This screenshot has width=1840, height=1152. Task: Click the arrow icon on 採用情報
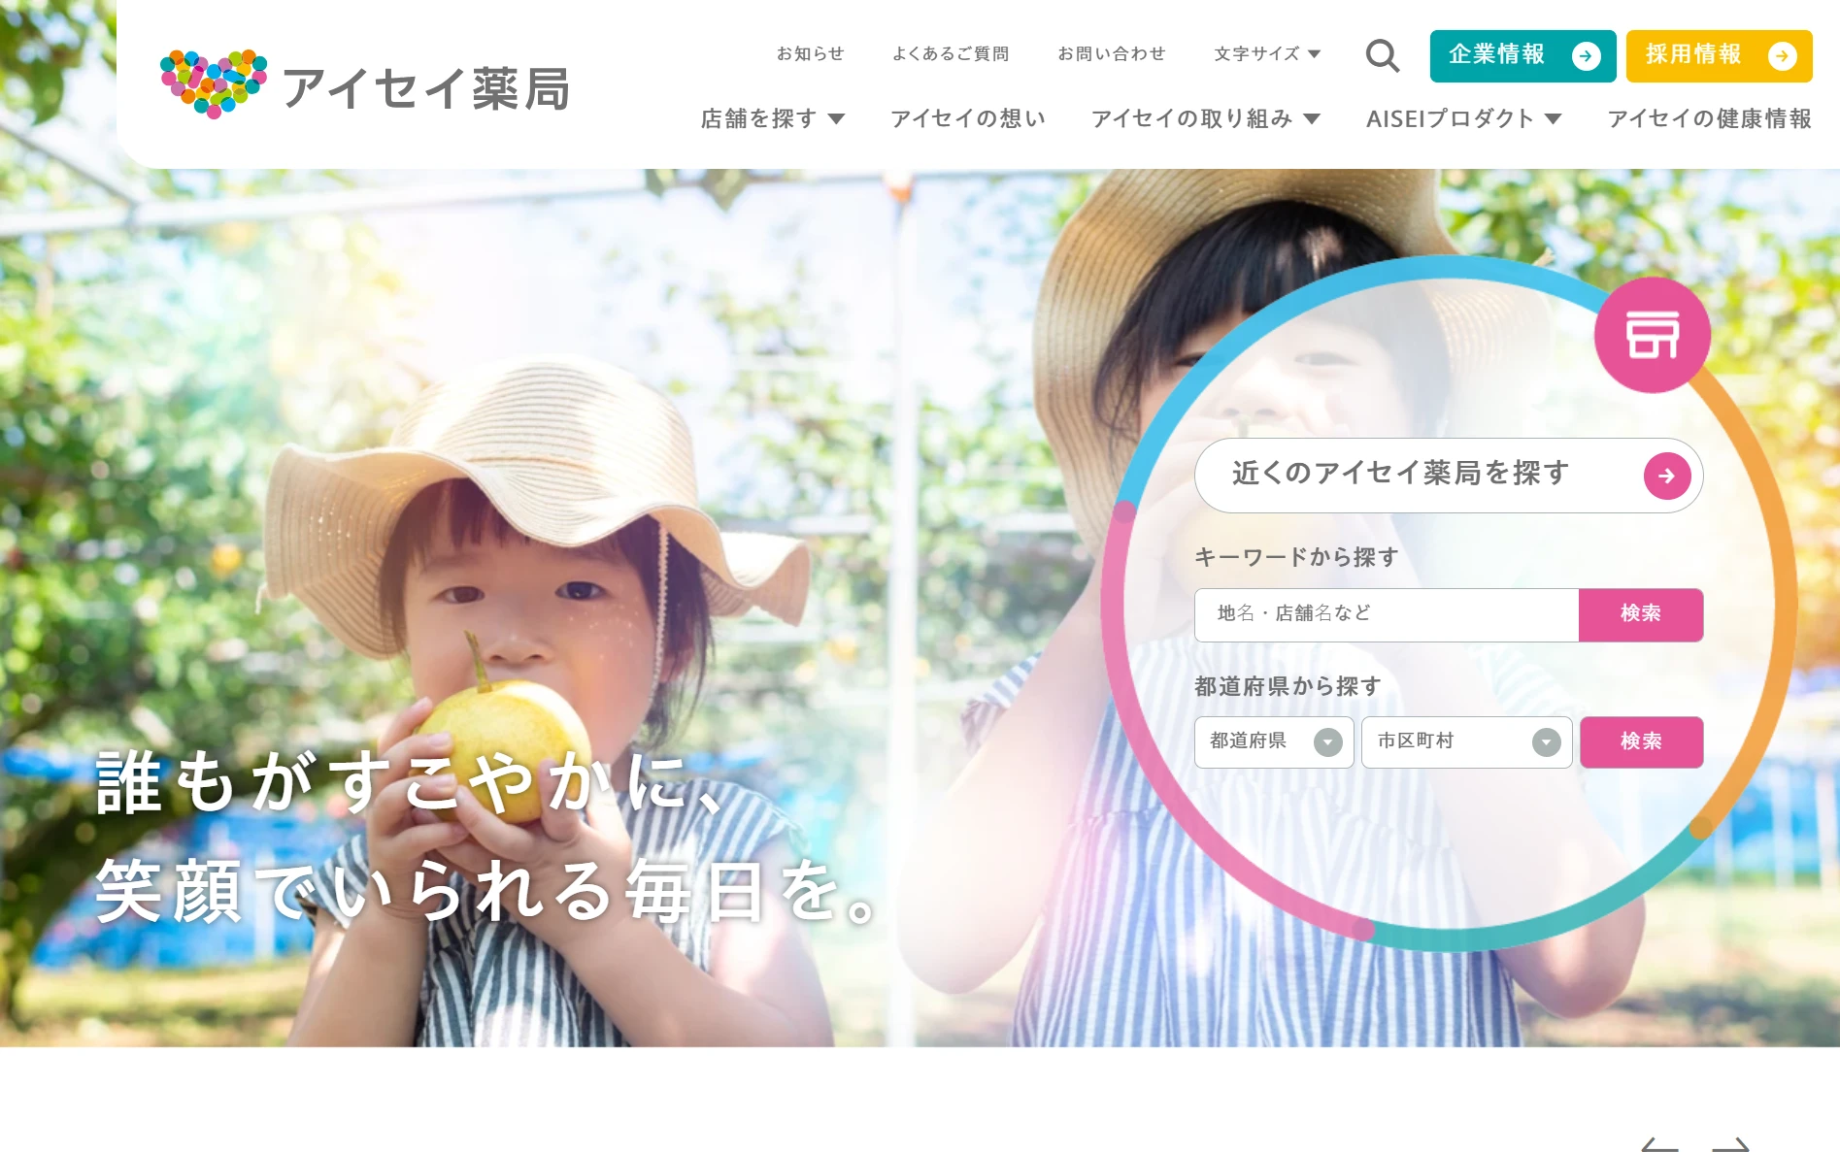click(1782, 56)
